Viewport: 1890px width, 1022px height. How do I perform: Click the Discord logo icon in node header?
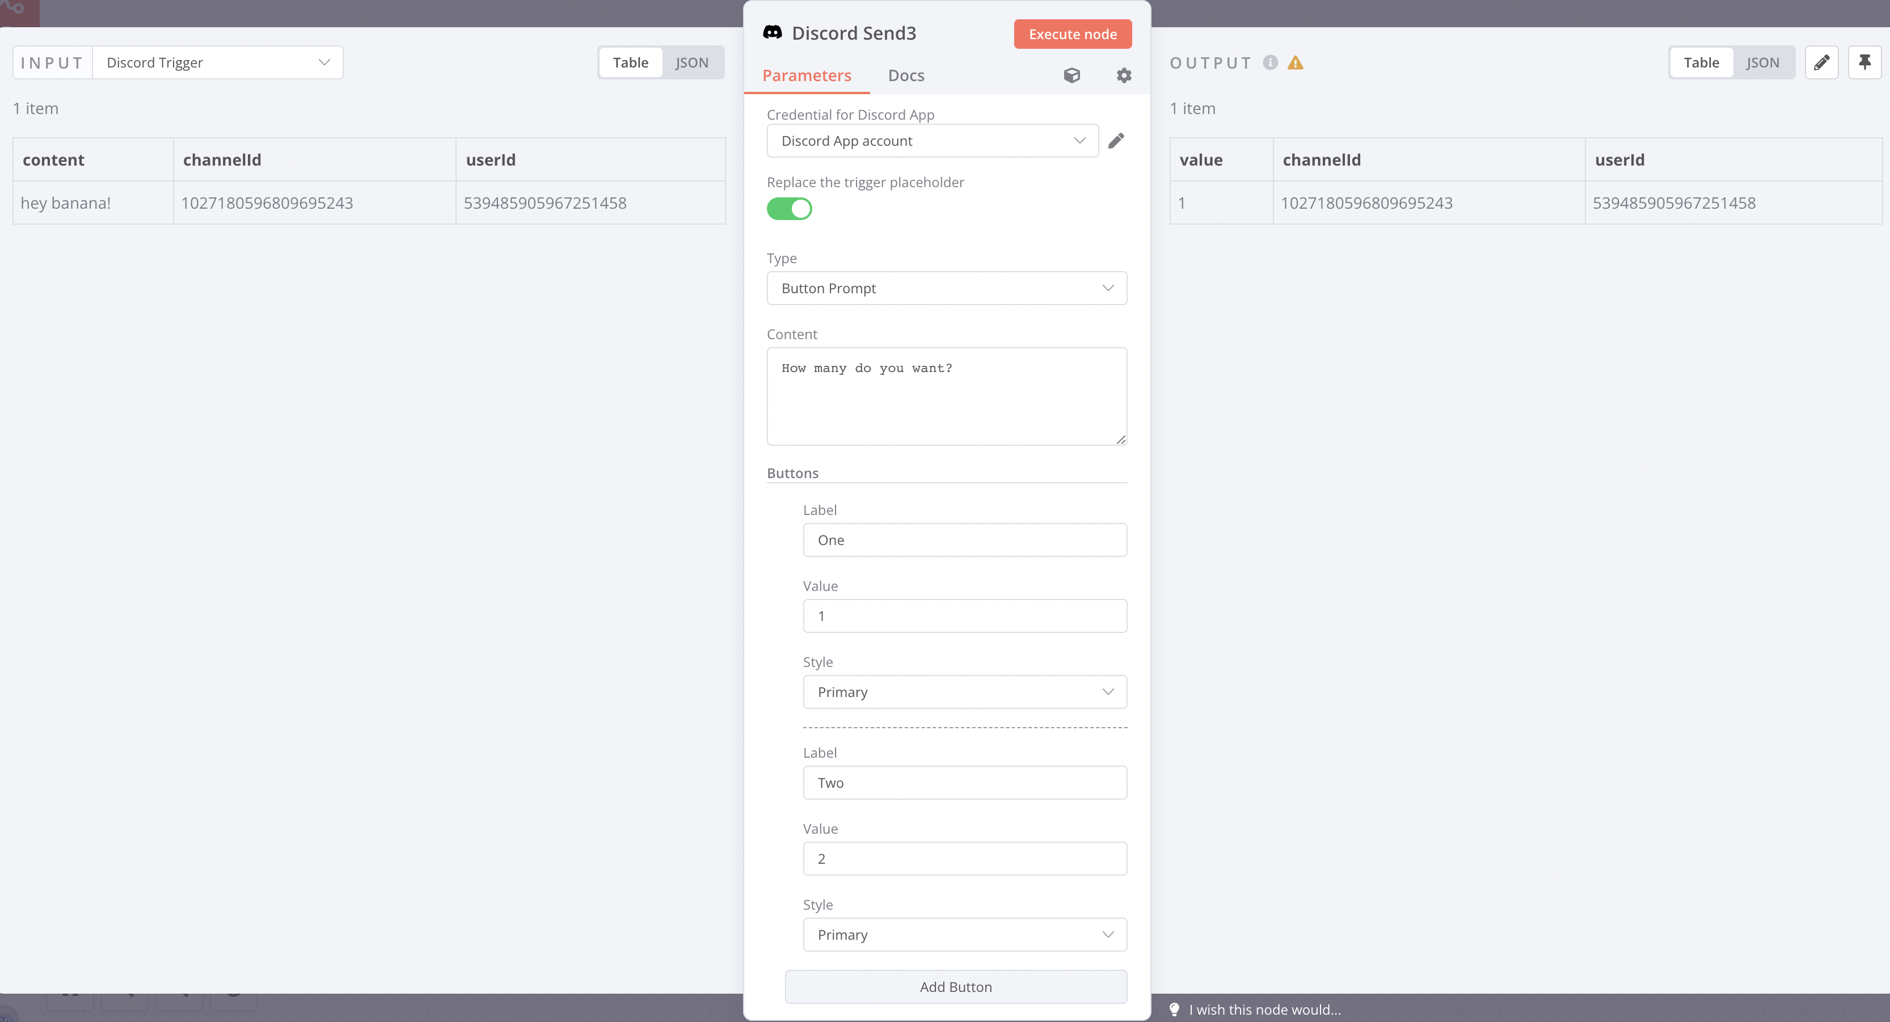[772, 33]
